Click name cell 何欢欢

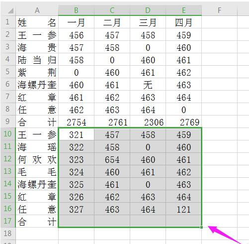[37, 159]
